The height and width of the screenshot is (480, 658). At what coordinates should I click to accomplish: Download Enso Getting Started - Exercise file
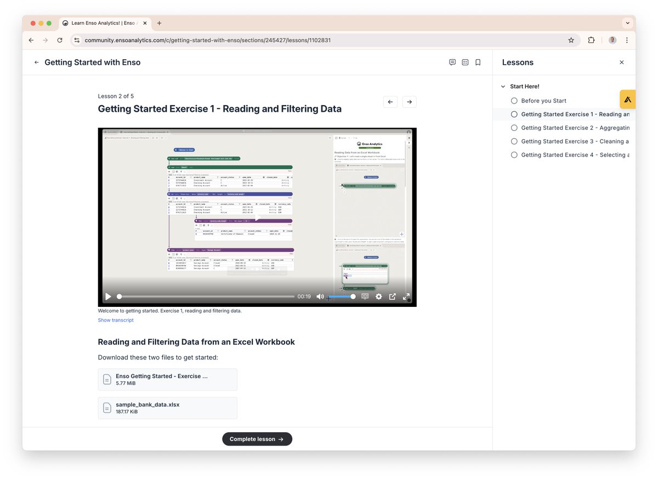[168, 379]
